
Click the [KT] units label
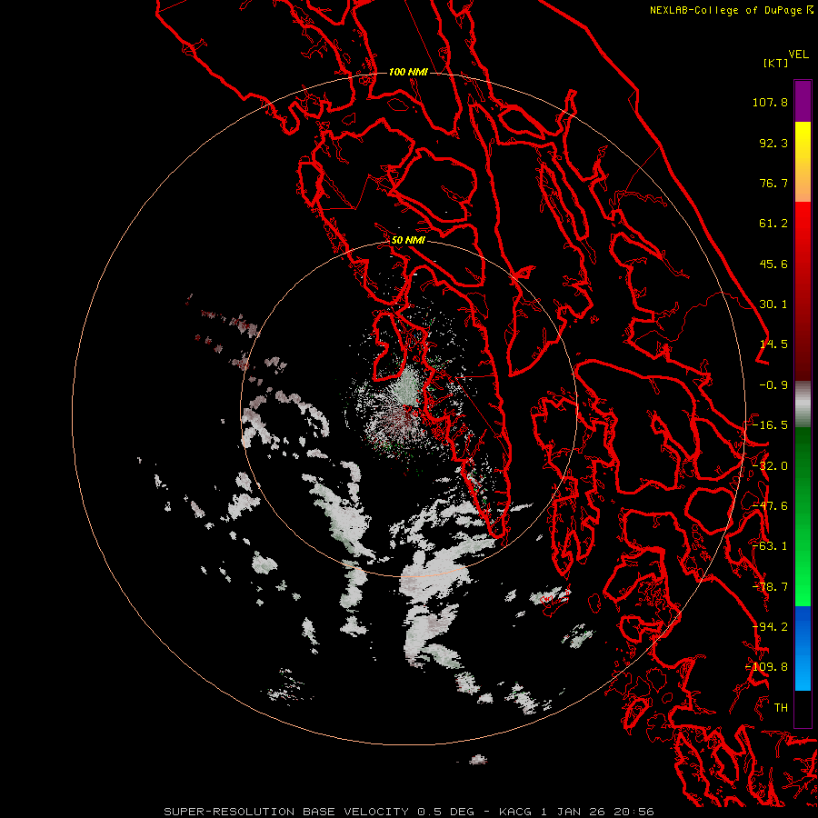[775, 63]
